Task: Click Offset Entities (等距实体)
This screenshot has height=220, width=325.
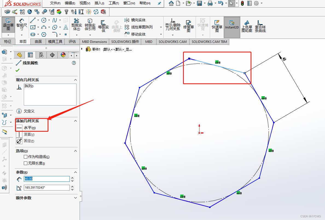Action: pos(103,26)
